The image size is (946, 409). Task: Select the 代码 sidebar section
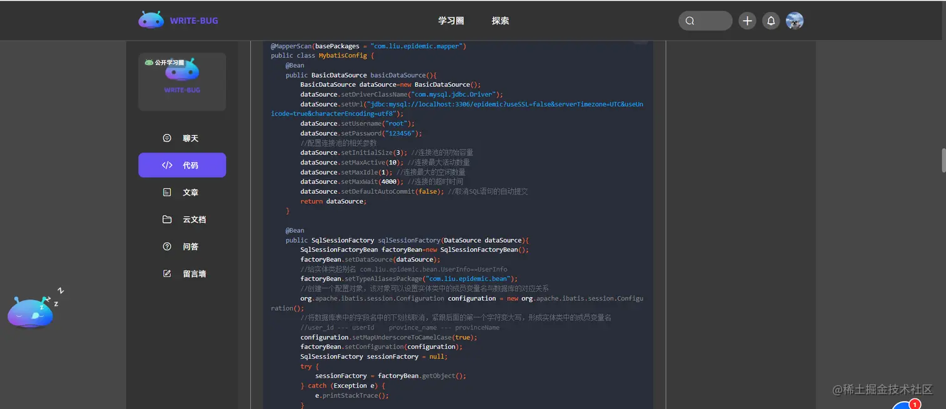click(x=182, y=165)
